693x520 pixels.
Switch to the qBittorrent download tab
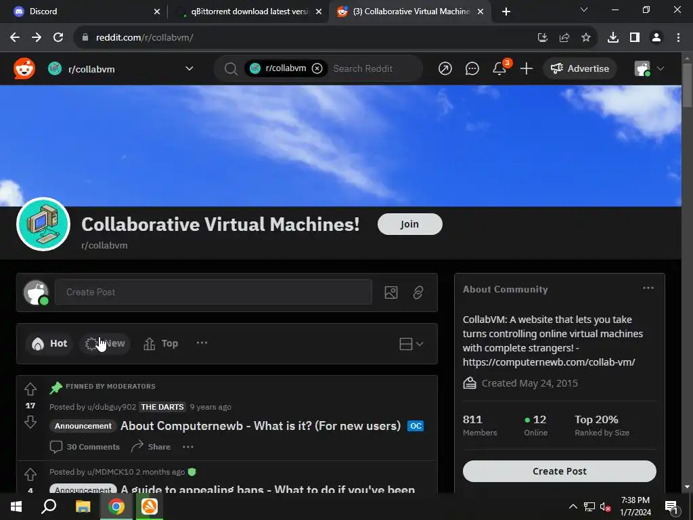[x=250, y=12]
